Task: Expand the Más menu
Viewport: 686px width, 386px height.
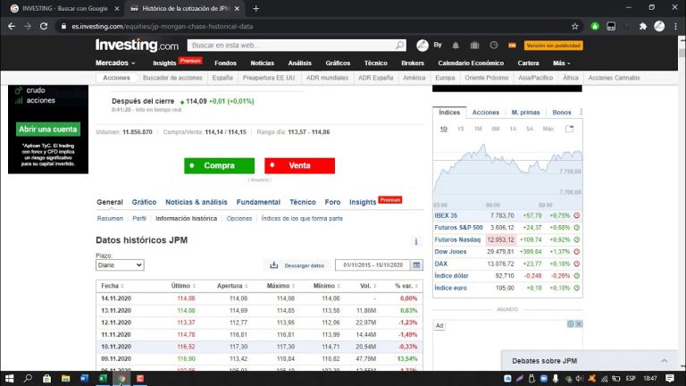Action: (x=561, y=63)
